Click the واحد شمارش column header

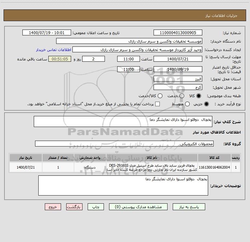(90, 158)
